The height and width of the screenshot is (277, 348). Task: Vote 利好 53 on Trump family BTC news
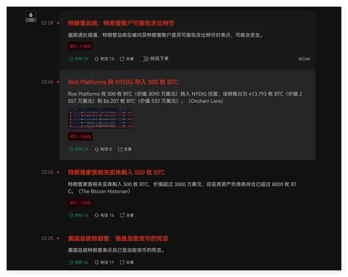pos(78,215)
